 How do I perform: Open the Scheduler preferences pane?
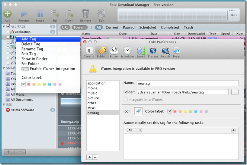[x=127, y=53]
